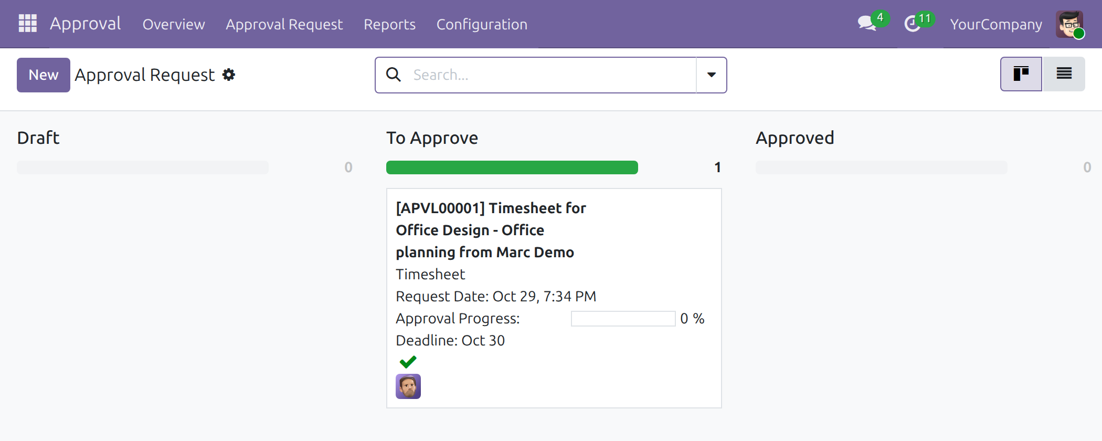This screenshot has height=441, width=1102.
Task: Open the APVL00001 Timesheet card title
Action: coord(491,230)
